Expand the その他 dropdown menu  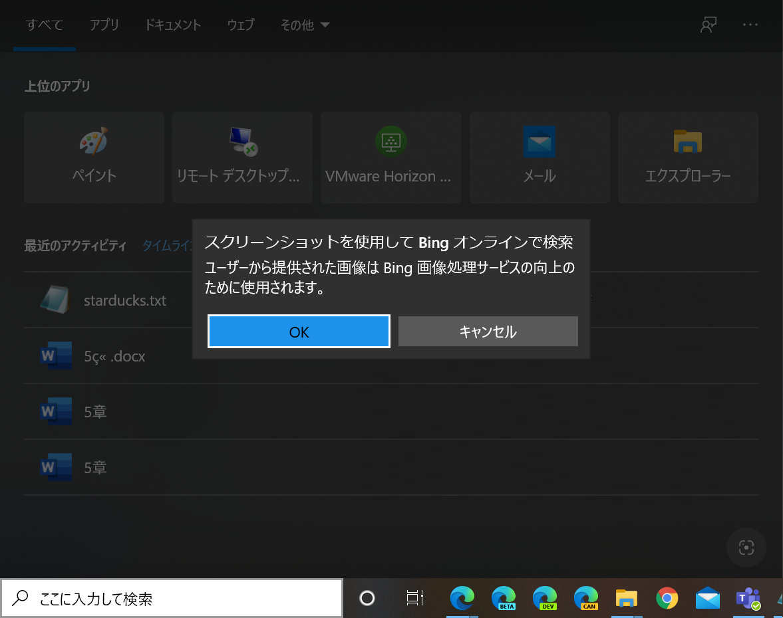(x=305, y=25)
